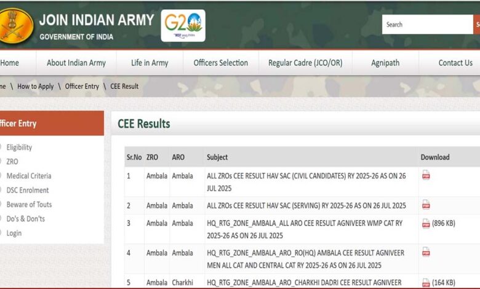
Task: Click the G20 India logo
Action: (183, 25)
